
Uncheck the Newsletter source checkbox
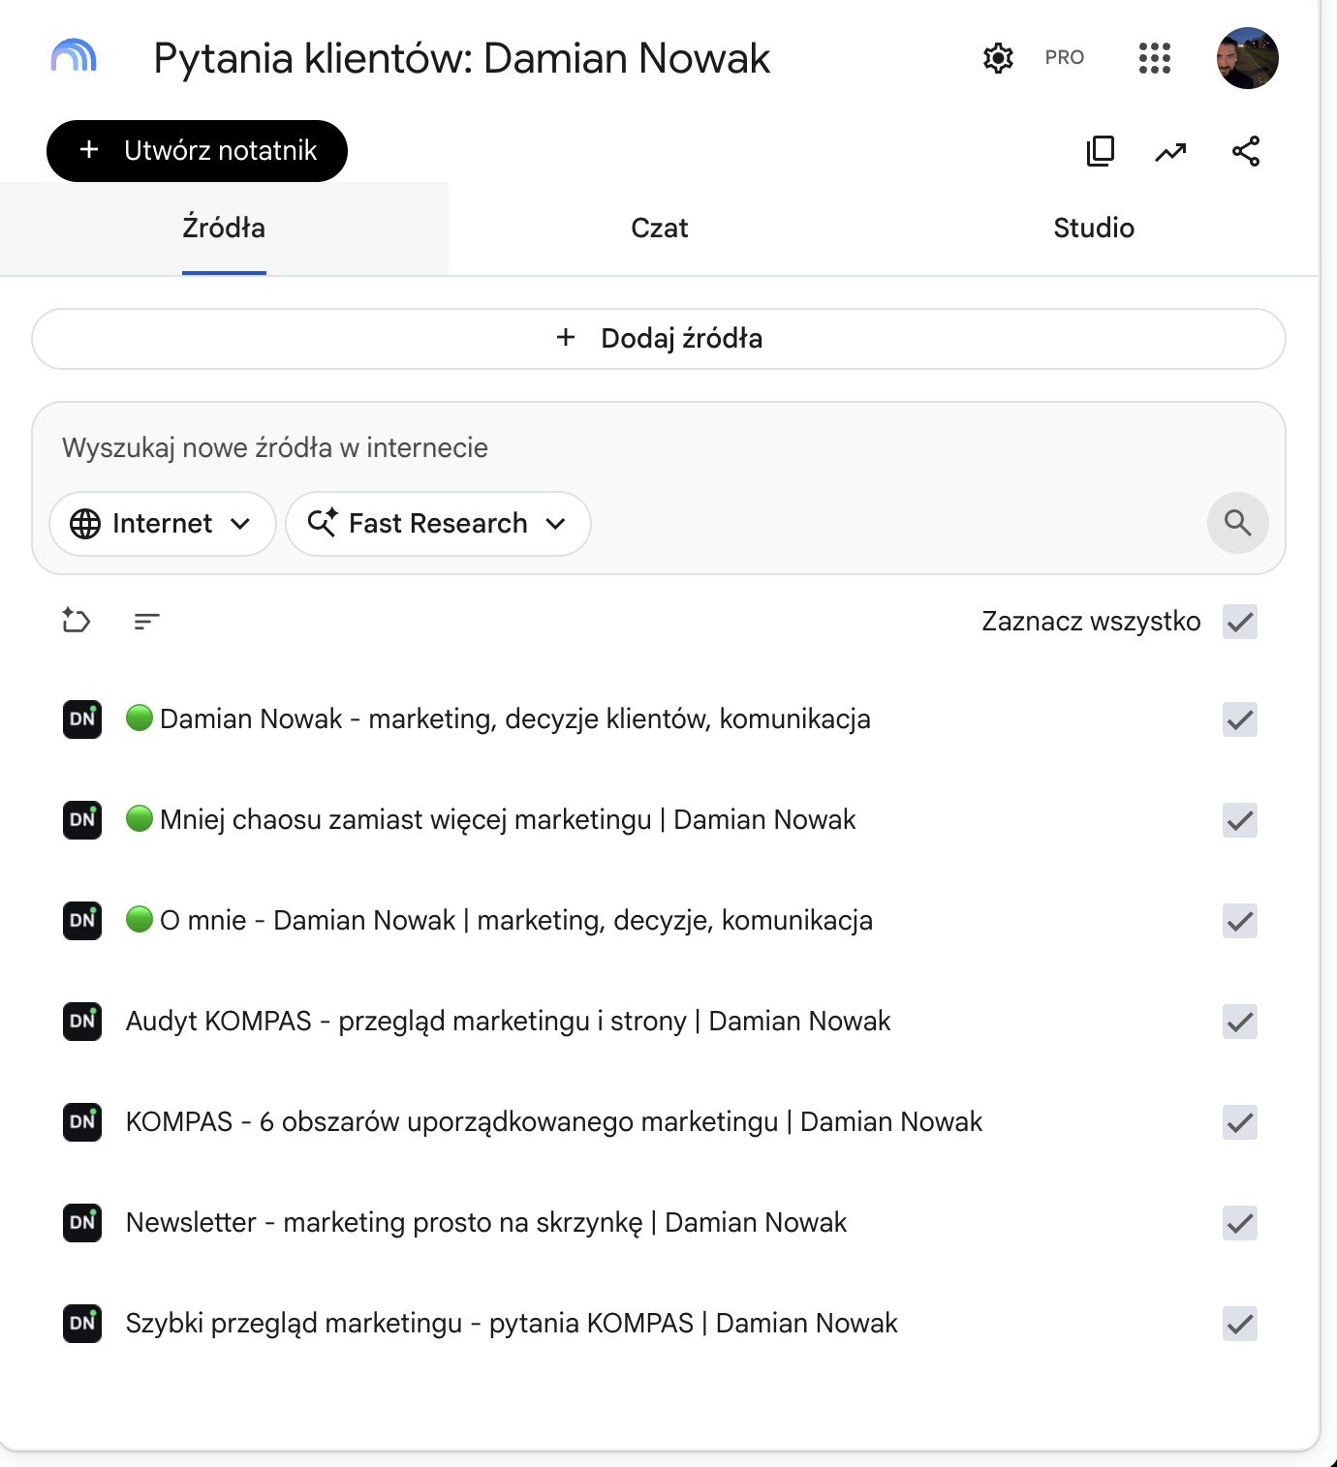(1239, 1223)
